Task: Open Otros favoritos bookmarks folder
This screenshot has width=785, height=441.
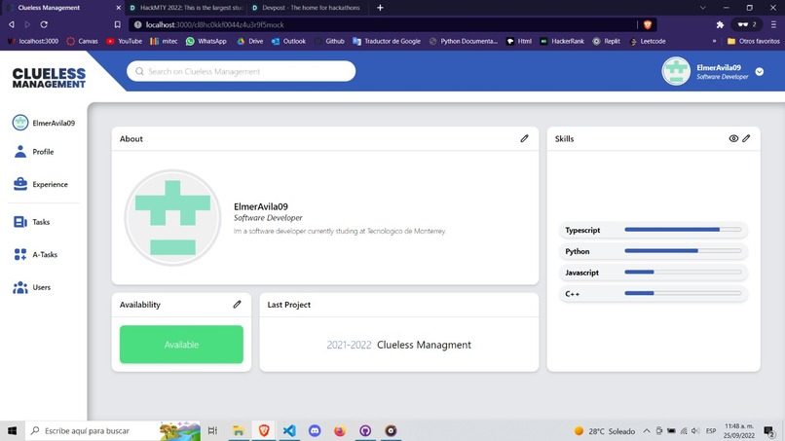Action: click(754, 41)
